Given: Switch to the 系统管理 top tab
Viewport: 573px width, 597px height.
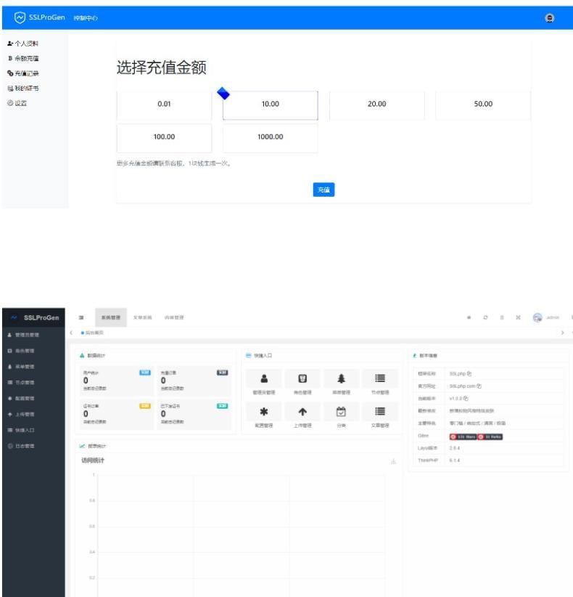Looking at the screenshot, I should tap(111, 317).
